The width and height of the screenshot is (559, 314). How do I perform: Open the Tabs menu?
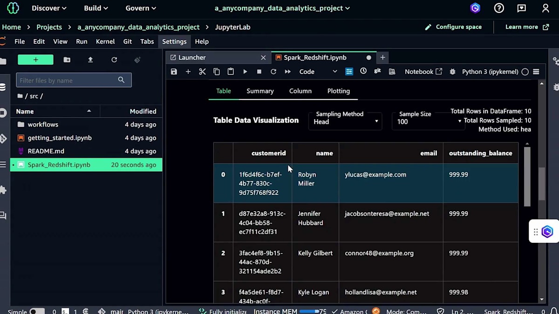click(x=147, y=41)
